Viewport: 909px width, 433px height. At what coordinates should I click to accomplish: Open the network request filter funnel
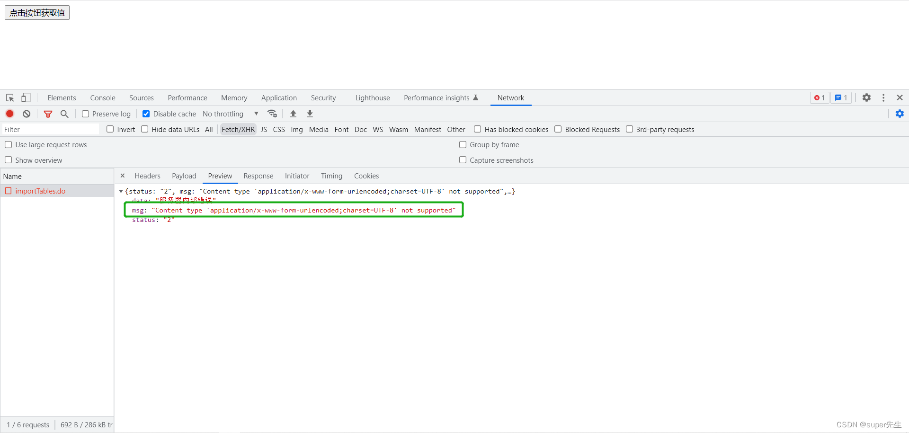48,114
